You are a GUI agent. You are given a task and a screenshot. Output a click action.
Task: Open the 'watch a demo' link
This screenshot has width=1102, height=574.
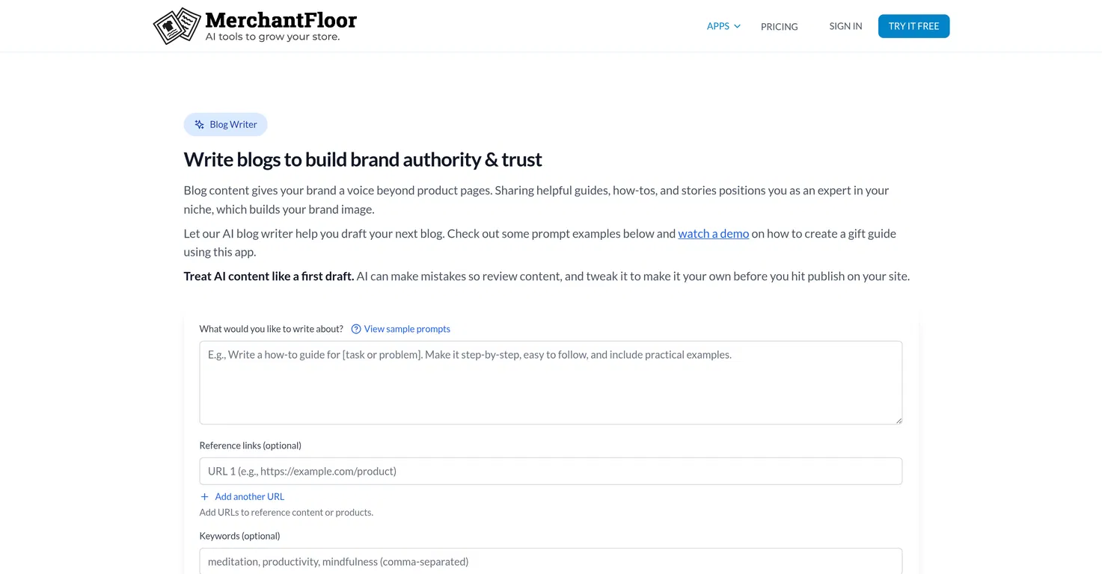713,233
